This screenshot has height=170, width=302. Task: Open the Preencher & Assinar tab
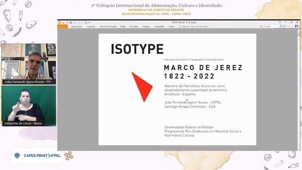[108, 26]
